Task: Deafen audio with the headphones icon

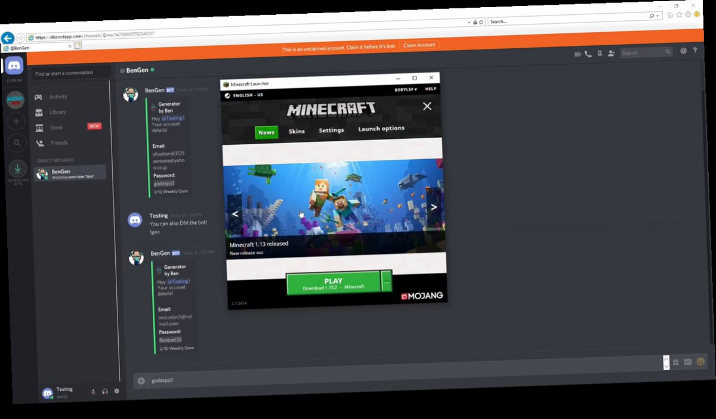Action: (x=106, y=392)
